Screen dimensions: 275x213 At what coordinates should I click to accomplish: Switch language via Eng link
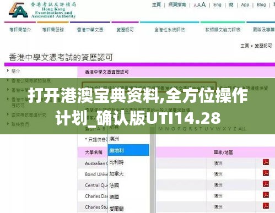coord(217,5)
